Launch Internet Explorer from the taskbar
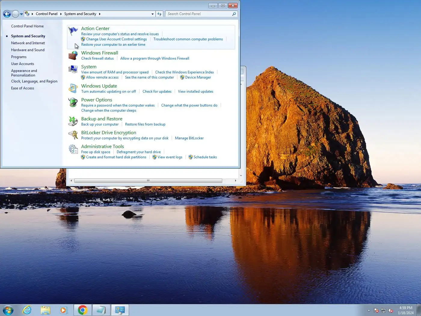The image size is (421, 316). pyautogui.click(x=27, y=310)
